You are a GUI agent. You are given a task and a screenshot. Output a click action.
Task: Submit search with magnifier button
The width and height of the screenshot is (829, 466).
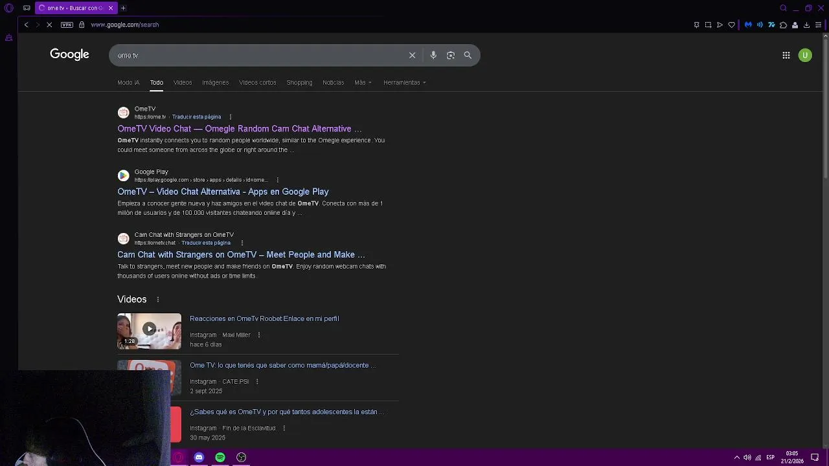tap(468, 55)
